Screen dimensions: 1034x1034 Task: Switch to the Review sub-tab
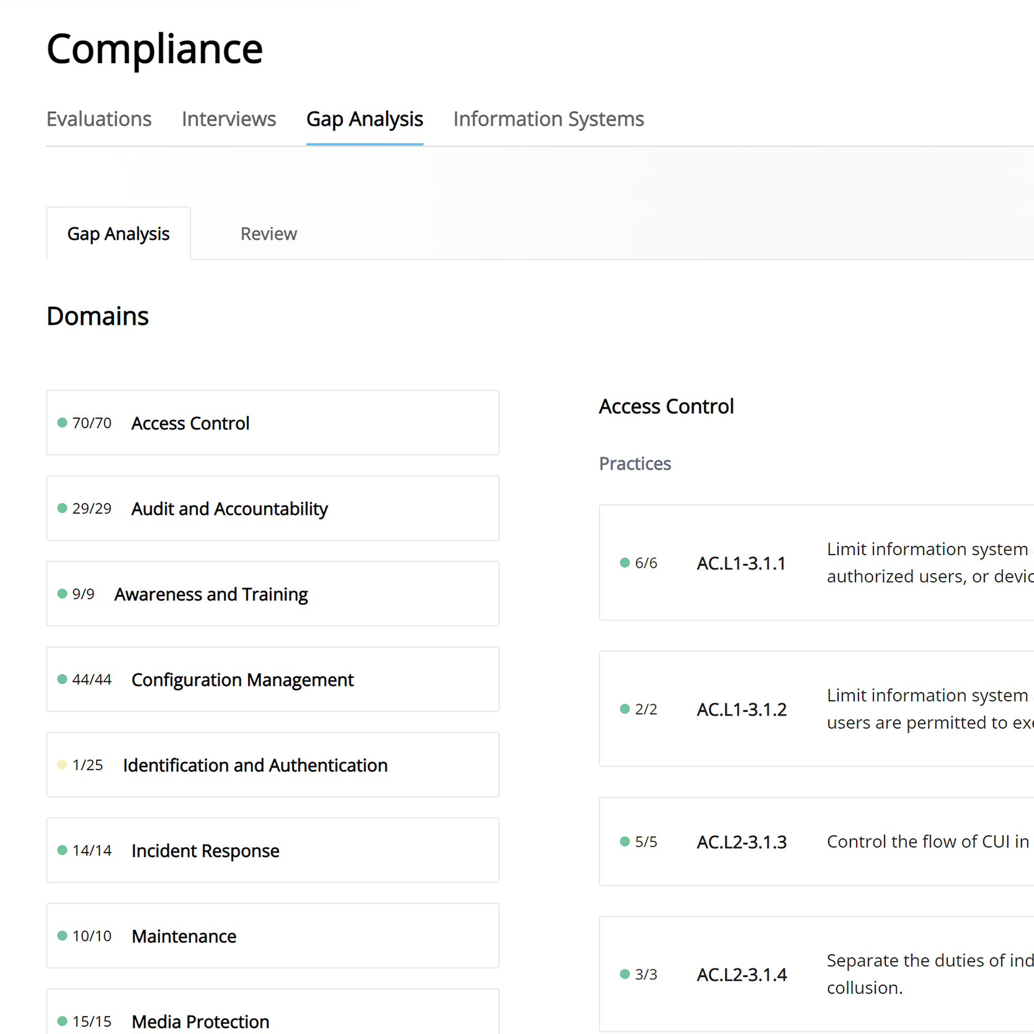click(x=269, y=234)
